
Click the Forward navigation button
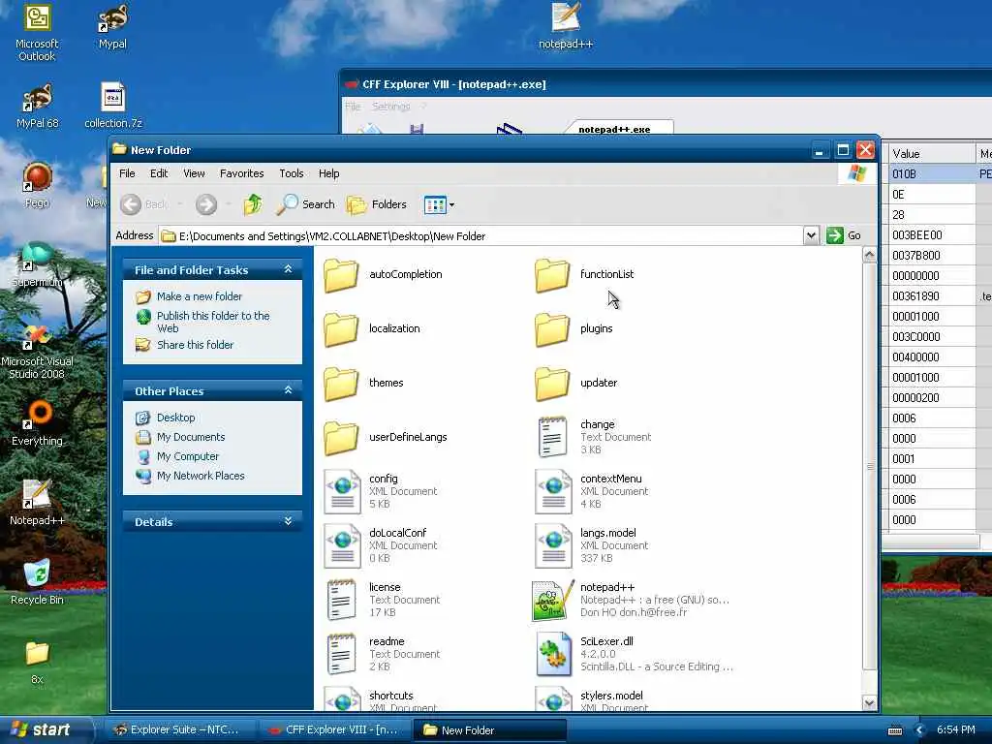(206, 204)
